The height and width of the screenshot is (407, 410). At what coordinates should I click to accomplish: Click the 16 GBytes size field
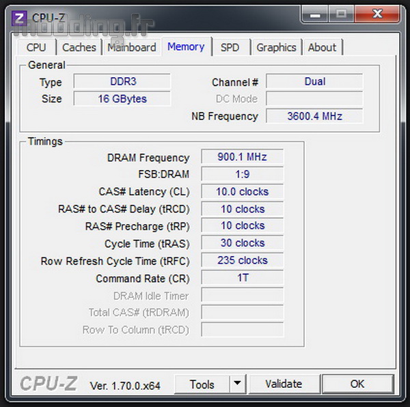[x=122, y=99]
